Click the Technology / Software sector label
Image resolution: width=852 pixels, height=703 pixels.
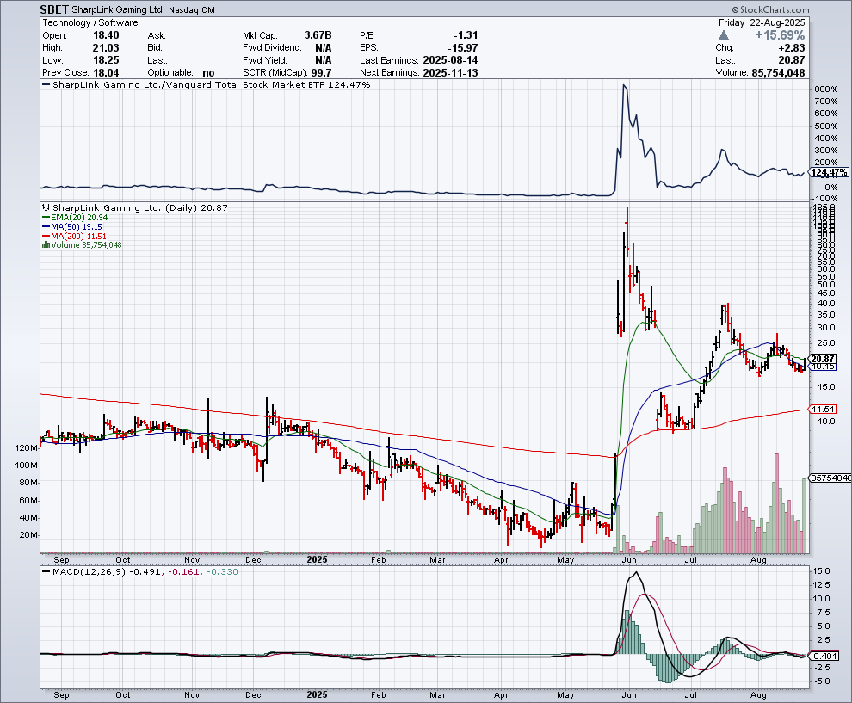click(x=90, y=23)
